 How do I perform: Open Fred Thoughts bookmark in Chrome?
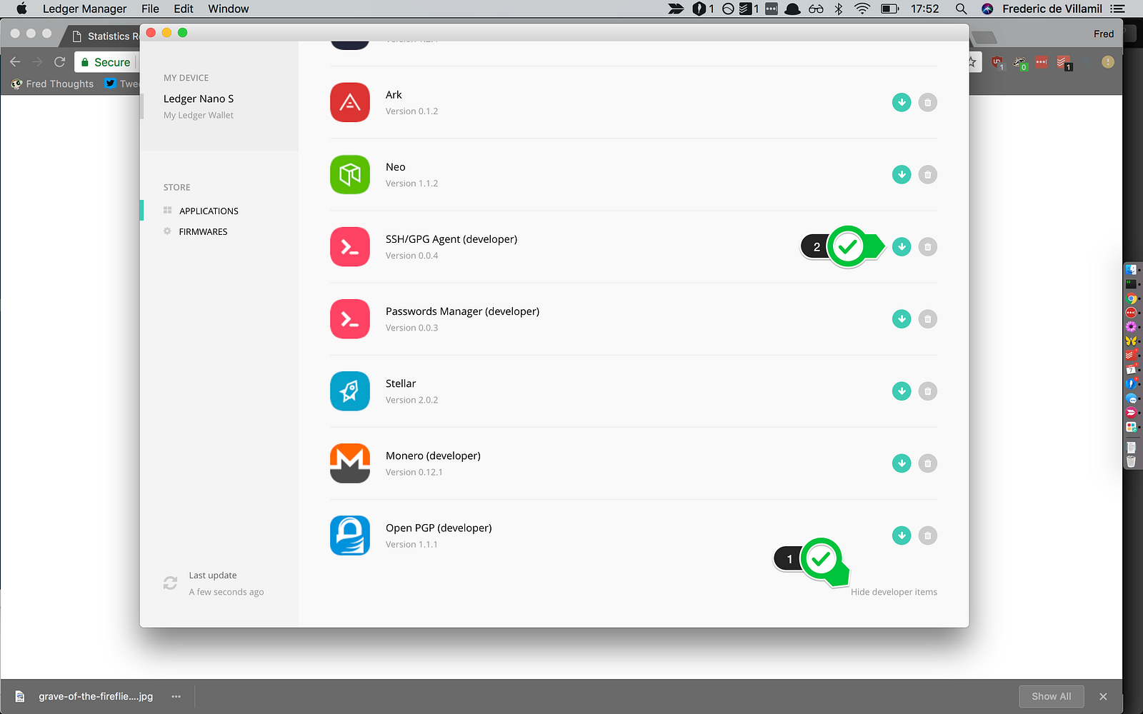point(53,84)
